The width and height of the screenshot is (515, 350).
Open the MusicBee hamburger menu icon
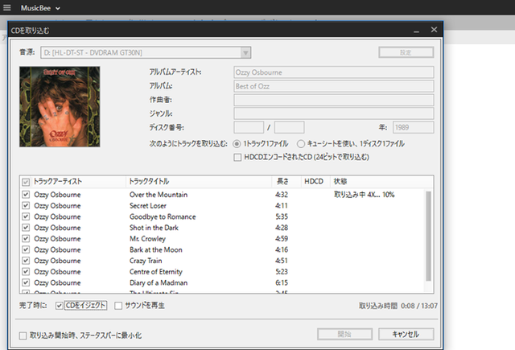(7, 7)
